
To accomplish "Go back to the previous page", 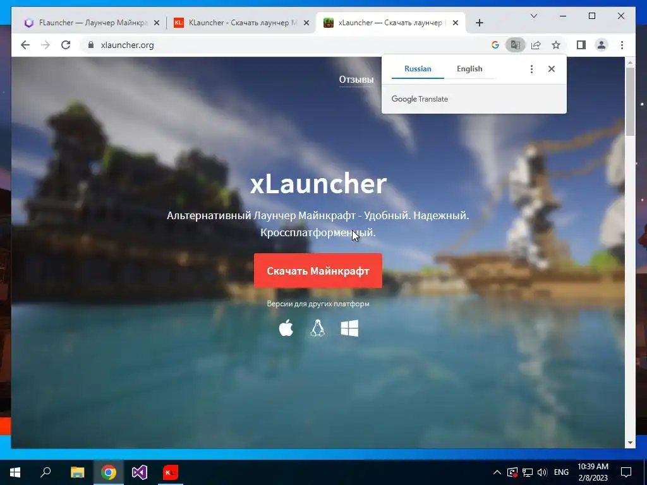I will 25,45.
